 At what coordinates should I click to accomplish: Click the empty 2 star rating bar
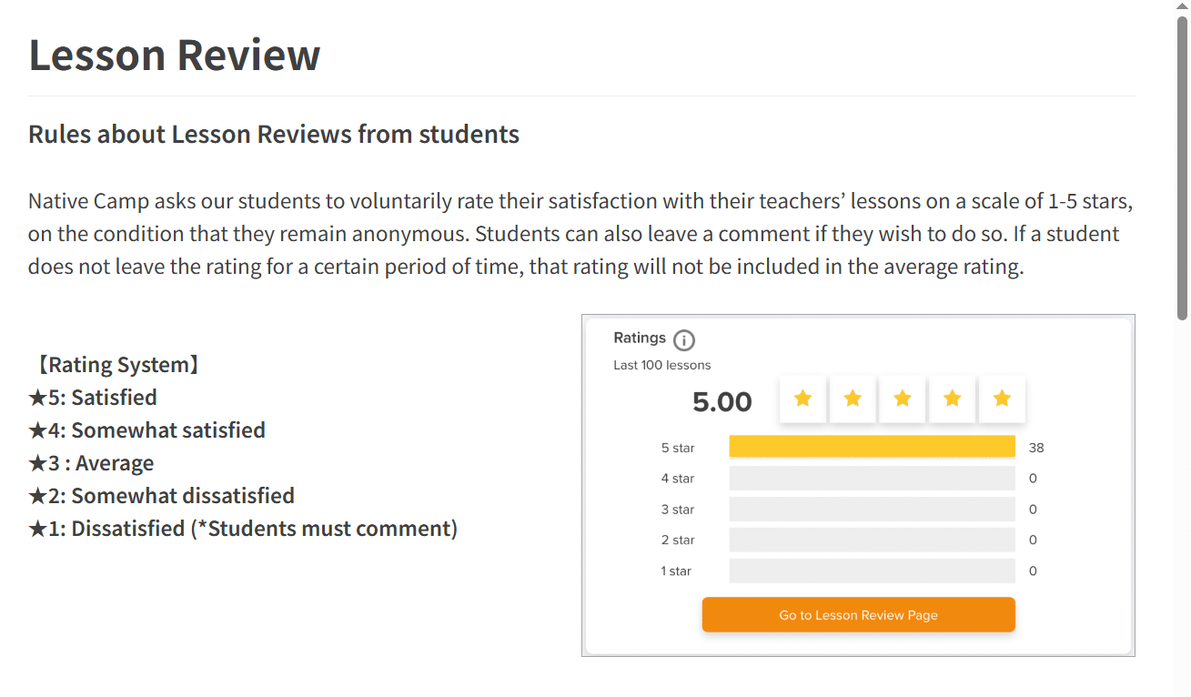[872, 540]
